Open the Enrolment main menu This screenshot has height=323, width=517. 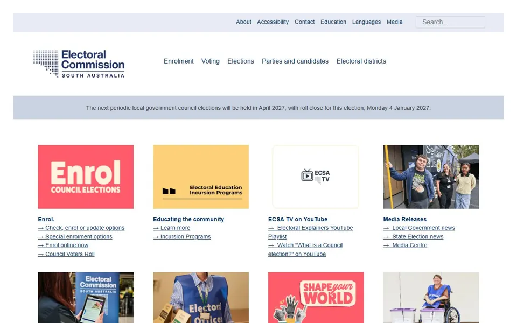click(x=179, y=61)
